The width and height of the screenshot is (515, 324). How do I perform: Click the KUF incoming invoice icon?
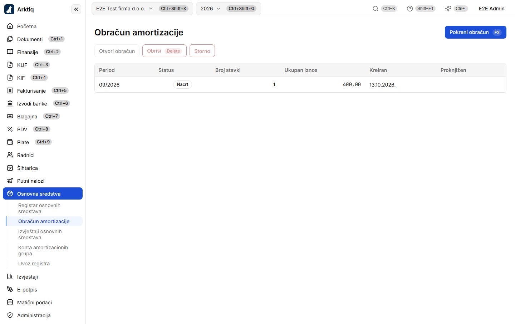(x=10, y=65)
